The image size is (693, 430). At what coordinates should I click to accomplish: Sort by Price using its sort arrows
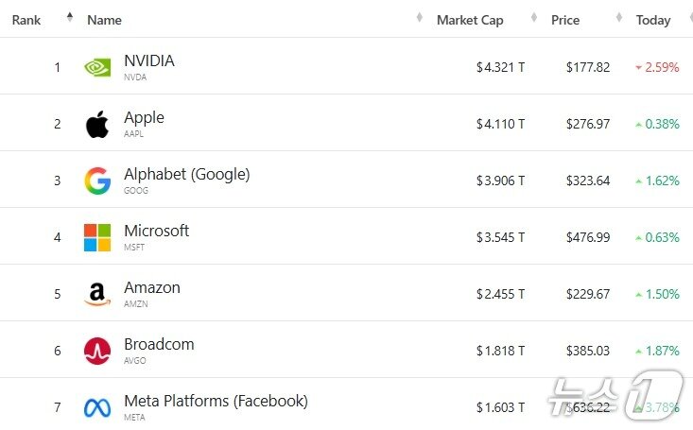pos(619,19)
